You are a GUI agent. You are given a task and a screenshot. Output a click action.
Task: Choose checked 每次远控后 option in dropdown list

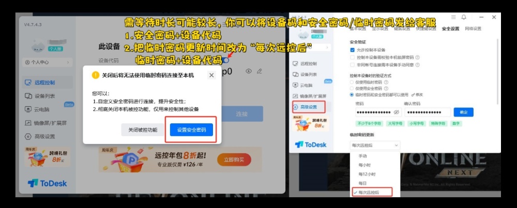(372, 192)
